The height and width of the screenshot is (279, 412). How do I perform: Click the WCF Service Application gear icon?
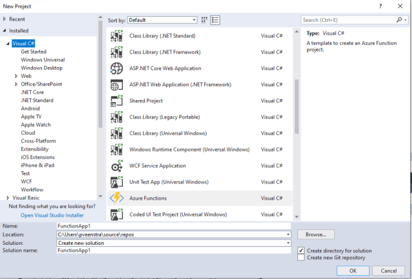pos(117,166)
